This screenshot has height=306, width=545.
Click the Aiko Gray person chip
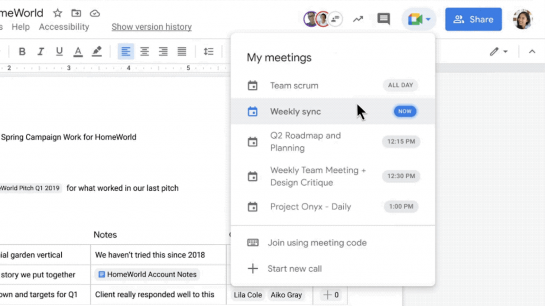point(286,295)
